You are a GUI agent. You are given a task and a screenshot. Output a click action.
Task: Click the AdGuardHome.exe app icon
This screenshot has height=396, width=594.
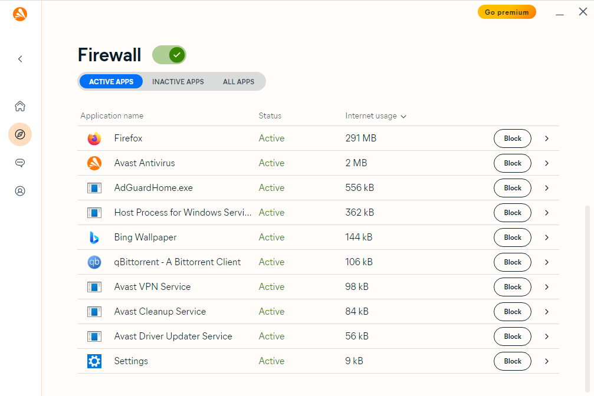click(94, 188)
